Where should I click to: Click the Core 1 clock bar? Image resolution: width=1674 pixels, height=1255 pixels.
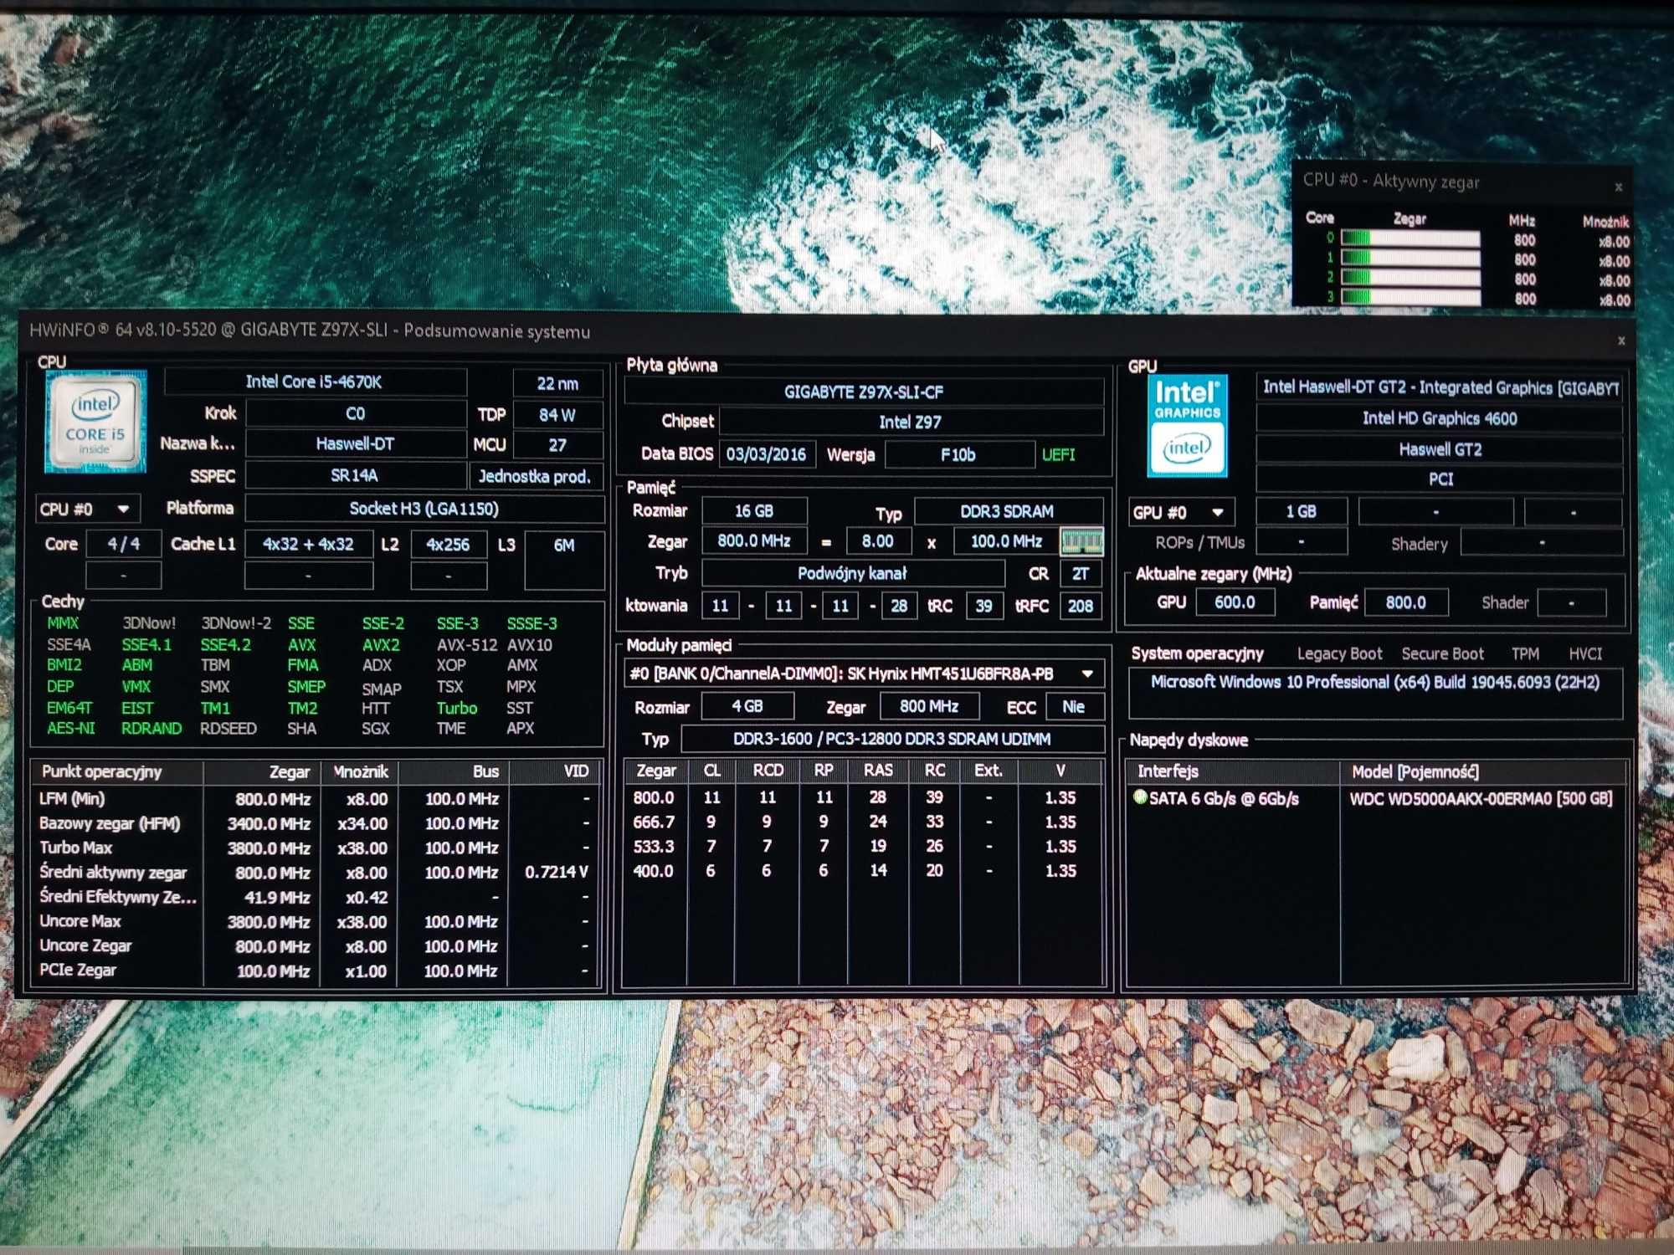[x=1410, y=258]
